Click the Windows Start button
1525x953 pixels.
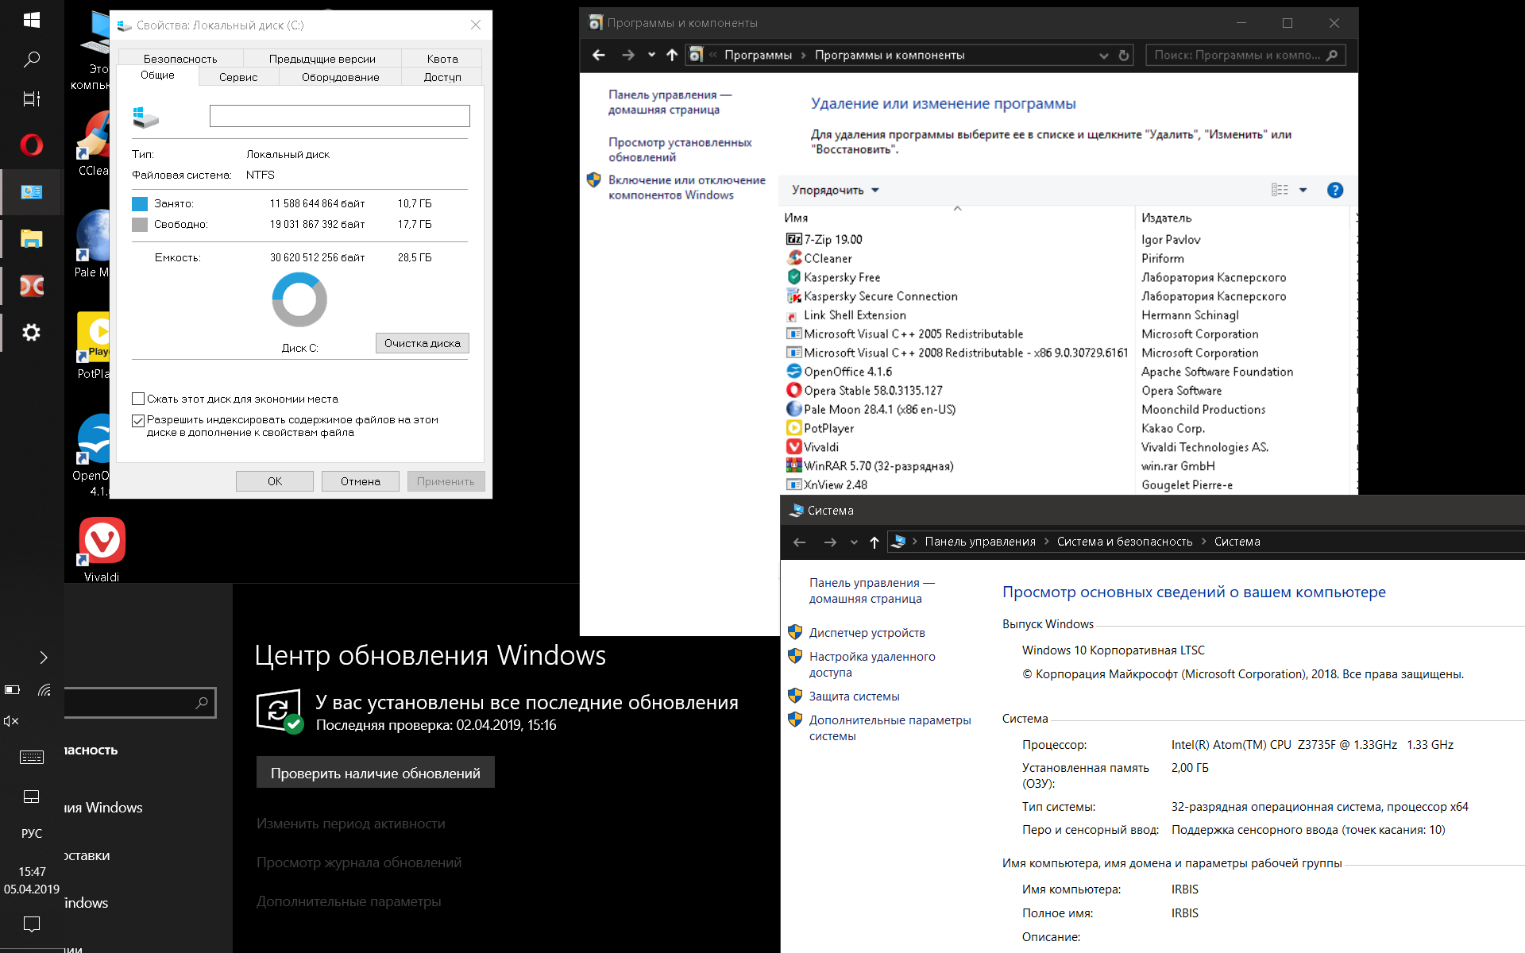tap(32, 20)
